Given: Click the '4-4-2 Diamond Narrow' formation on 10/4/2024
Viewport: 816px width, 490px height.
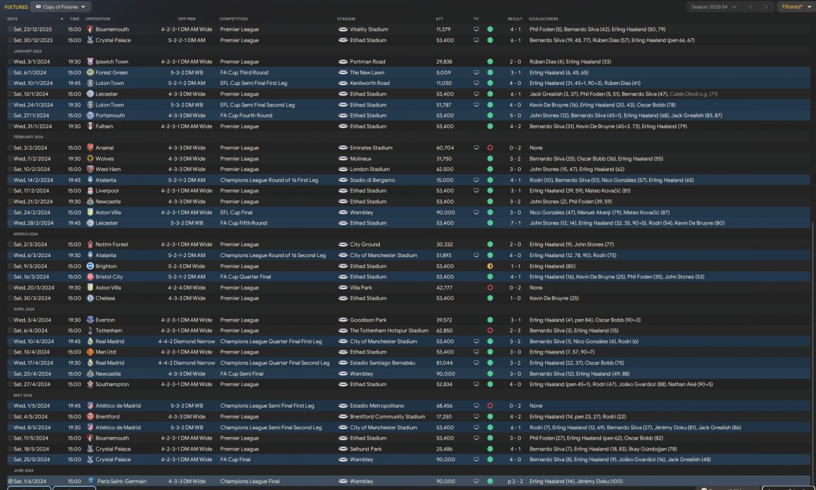Looking at the screenshot, I should click(186, 341).
